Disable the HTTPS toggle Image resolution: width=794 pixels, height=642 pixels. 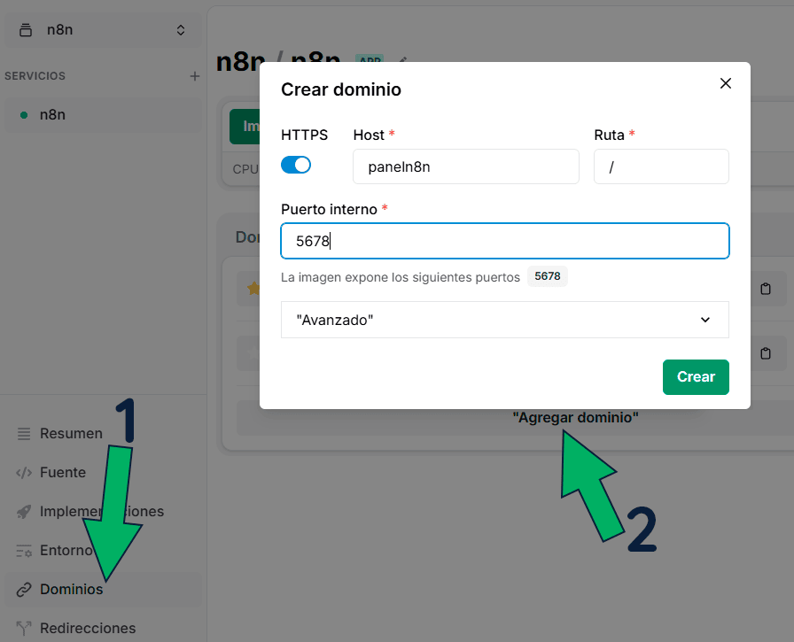pyautogui.click(x=296, y=165)
